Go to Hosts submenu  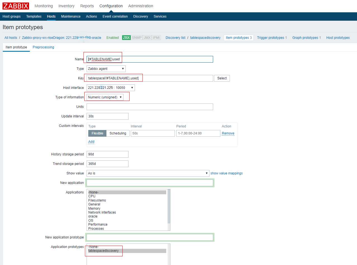pyautogui.click(x=51, y=16)
